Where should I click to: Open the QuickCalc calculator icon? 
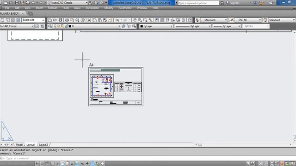coord(183,20)
